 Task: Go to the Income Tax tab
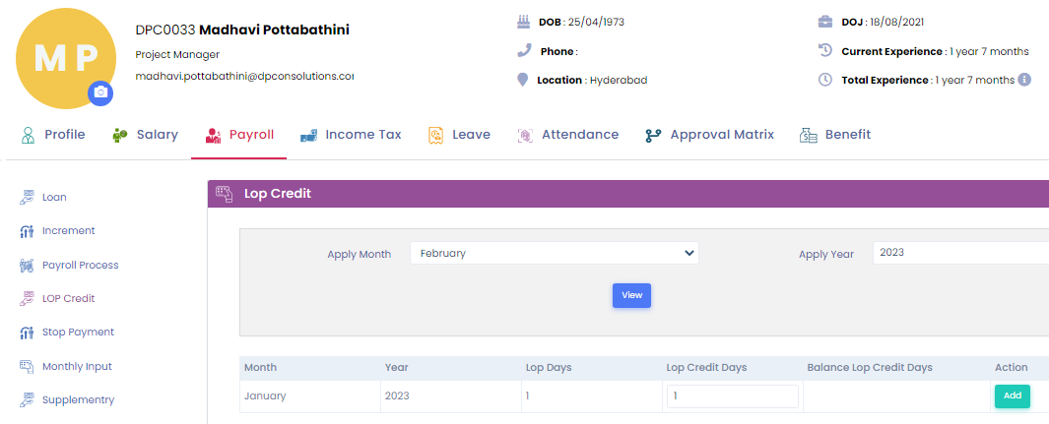coord(351,135)
